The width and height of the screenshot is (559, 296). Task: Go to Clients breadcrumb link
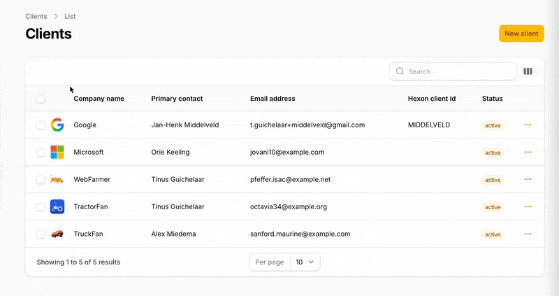coord(36,16)
